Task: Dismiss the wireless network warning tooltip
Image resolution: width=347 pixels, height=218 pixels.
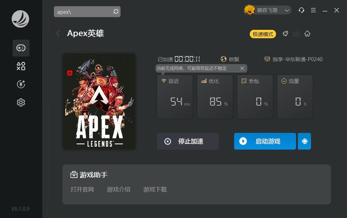Action: [242, 68]
